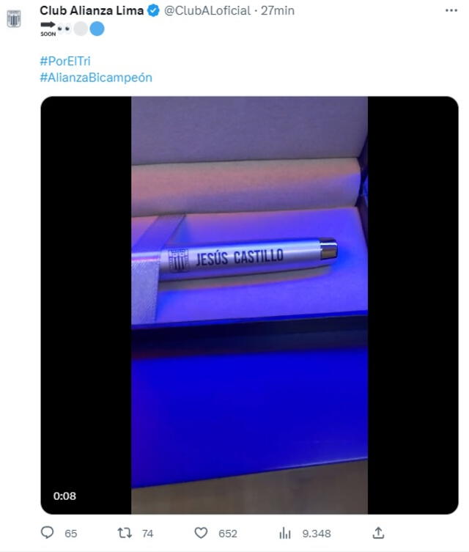Visit the @ClubALoficial handle
The width and height of the screenshot is (469, 552).
click(x=207, y=10)
